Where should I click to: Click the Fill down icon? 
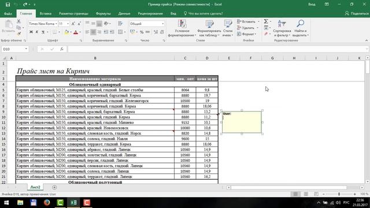click(266, 28)
